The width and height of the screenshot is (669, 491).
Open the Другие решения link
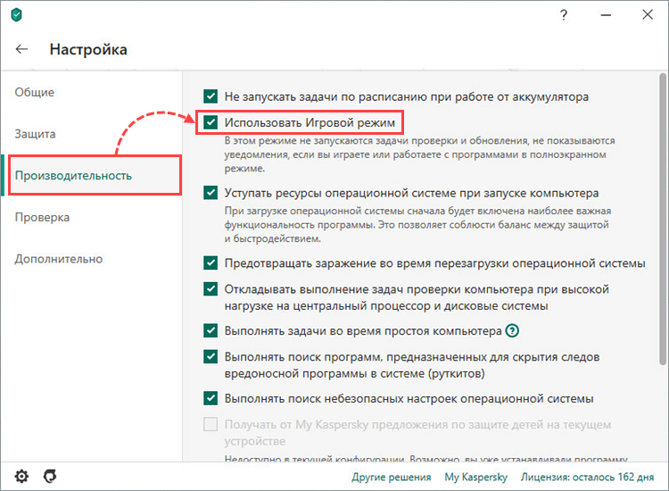pyautogui.click(x=392, y=477)
